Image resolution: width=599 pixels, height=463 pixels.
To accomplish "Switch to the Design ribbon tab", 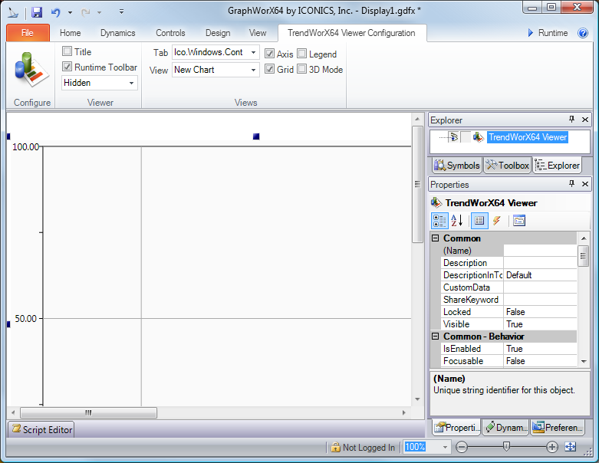I will click(218, 33).
